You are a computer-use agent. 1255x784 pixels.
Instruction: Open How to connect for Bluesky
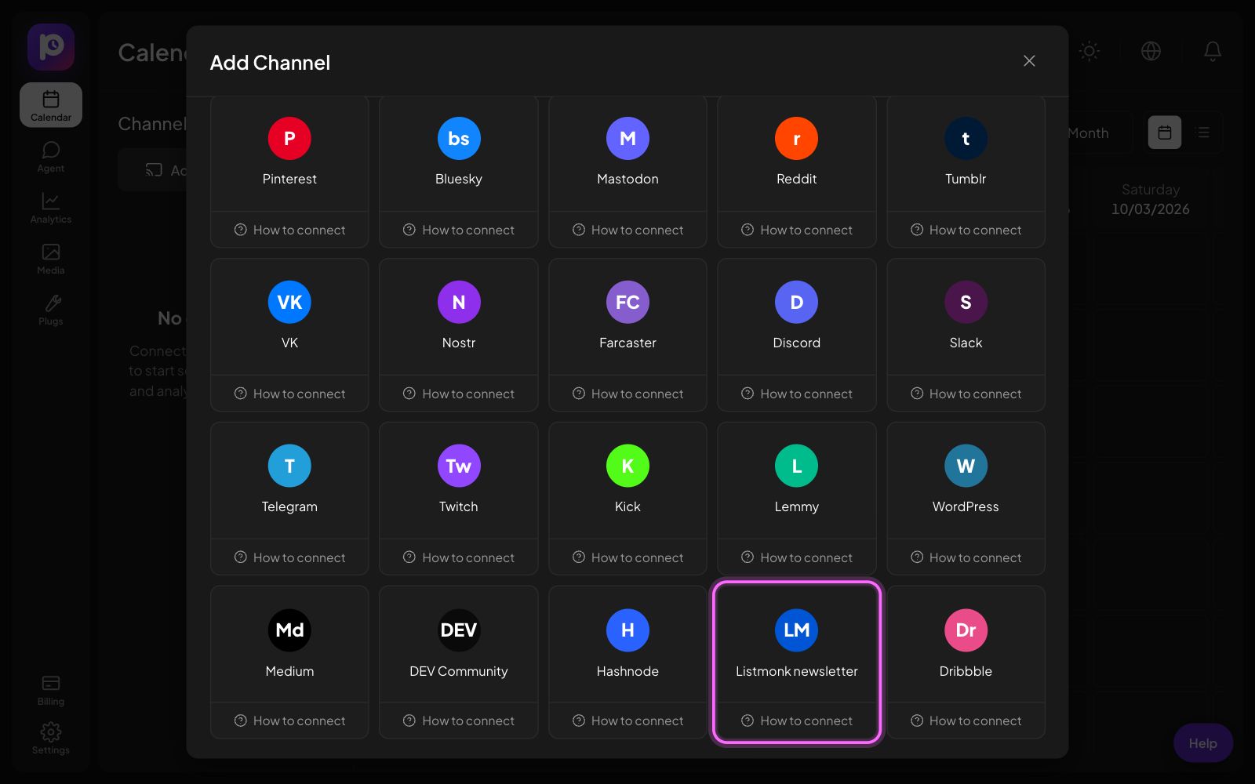coord(459,230)
